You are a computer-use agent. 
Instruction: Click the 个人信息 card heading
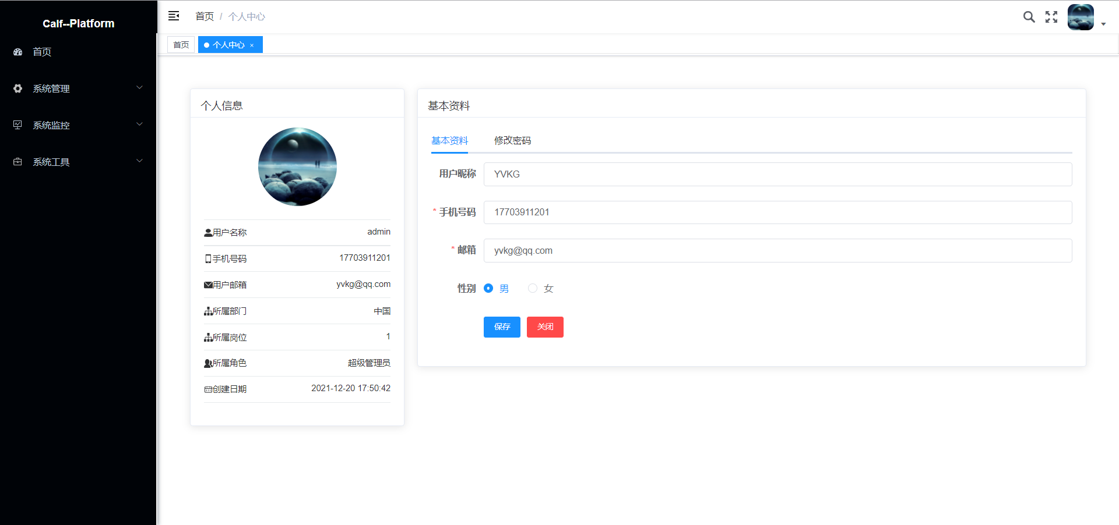(221, 105)
